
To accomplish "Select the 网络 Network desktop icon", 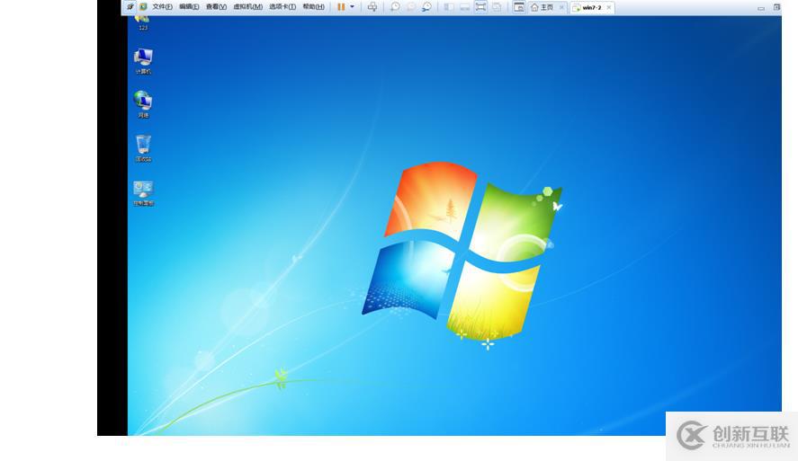I will click(143, 105).
